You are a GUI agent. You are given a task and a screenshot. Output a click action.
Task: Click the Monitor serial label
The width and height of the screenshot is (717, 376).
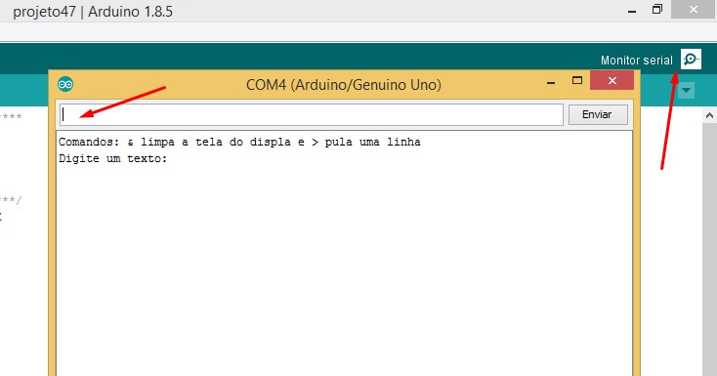pyautogui.click(x=637, y=61)
